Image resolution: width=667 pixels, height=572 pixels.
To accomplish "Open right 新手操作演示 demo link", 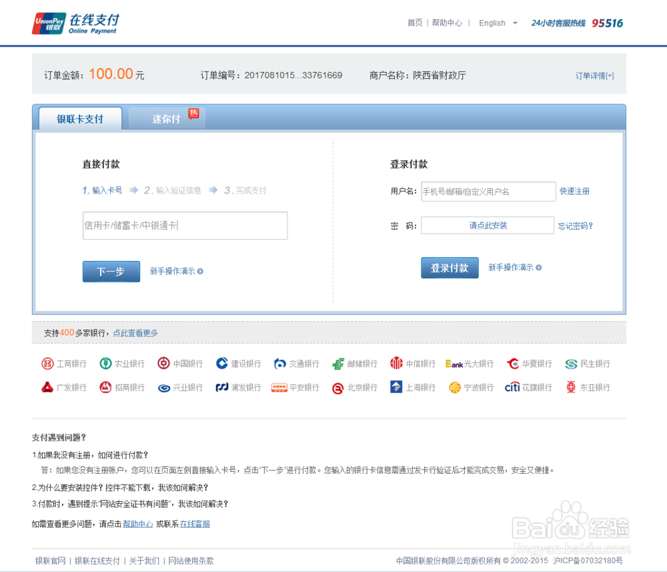I will pos(510,267).
